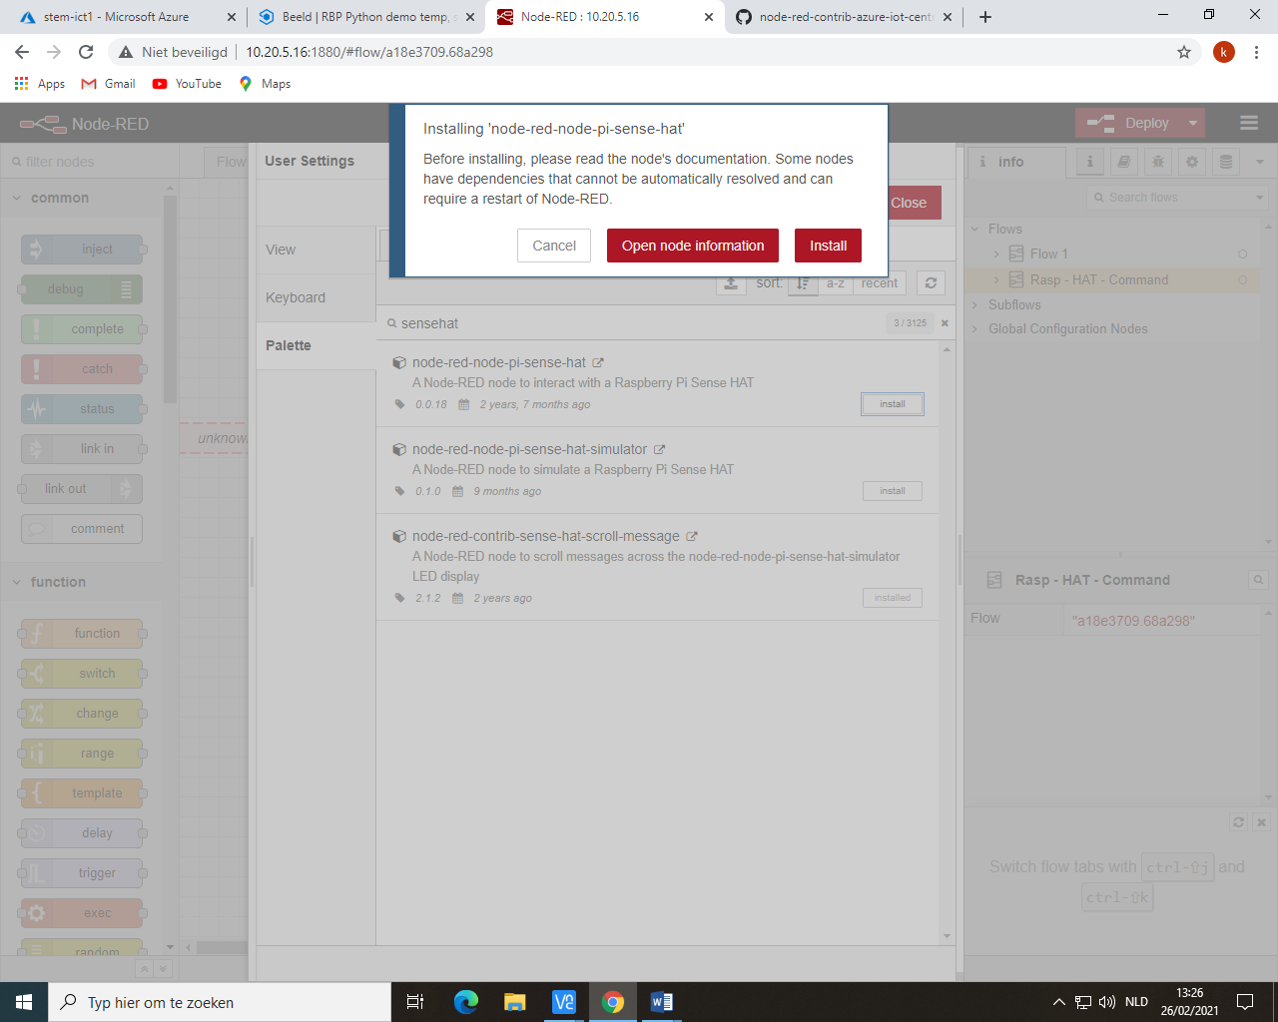Viewport: 1278px width, 1022px height.
Task: Open a new browser tab
Action: 985,17
